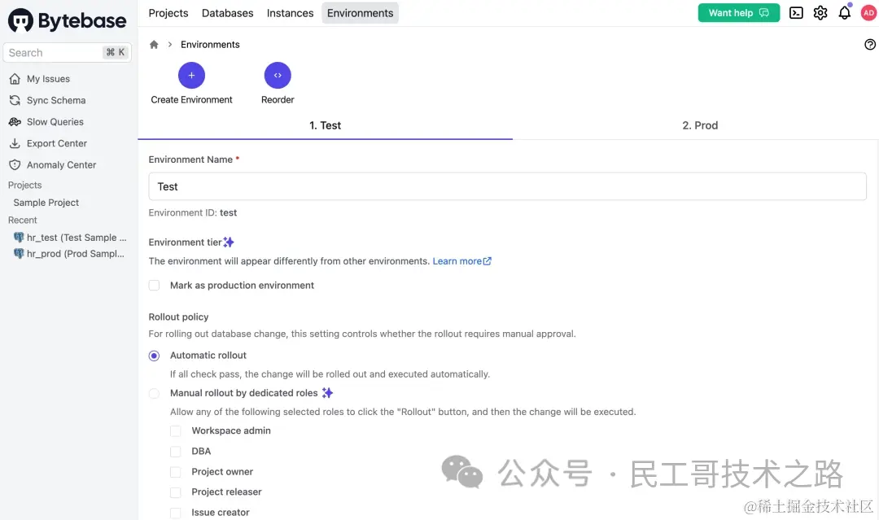Click the Sync Schema refresh icon
This screenshot has width=879, height=520.
15,100
